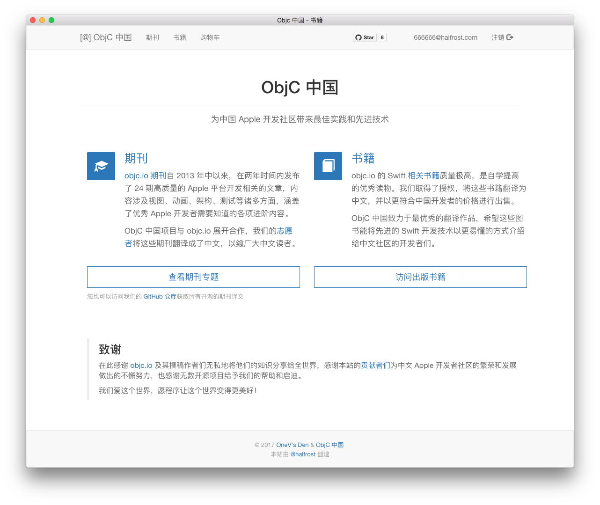Click the ObjC 中国 main page heading
Viewport: 600px width, 505px height.
click(300, 88)
